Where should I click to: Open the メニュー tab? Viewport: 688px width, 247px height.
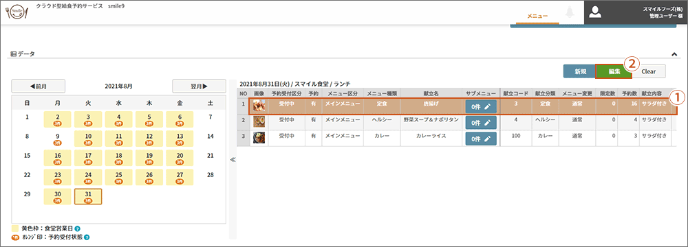pyautogui.click(x=537, y=16)
